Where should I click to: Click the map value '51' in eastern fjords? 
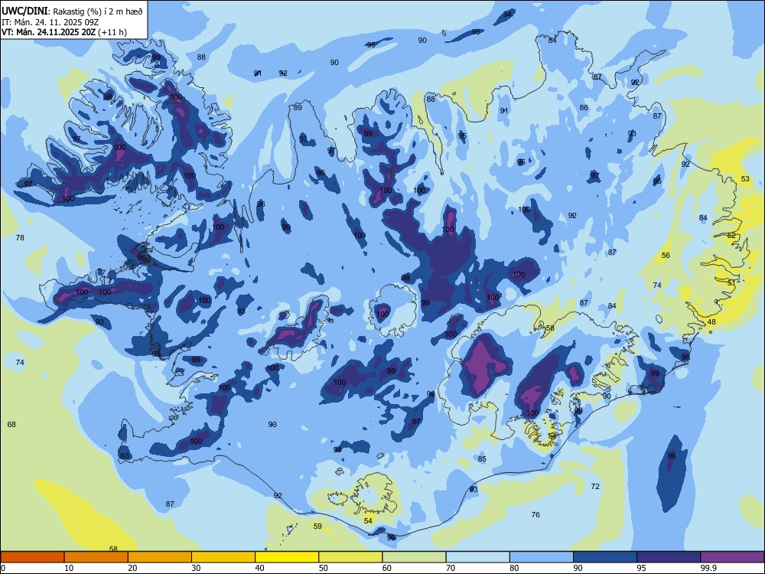[x=731, y=282]
